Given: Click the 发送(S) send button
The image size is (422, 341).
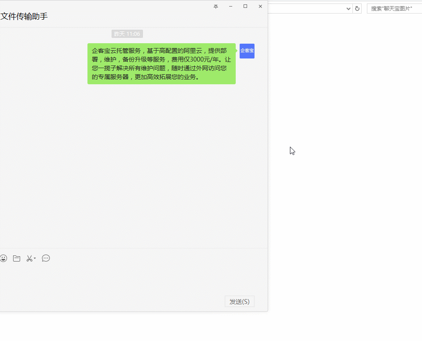Looking at the screenshot, I should [239, 301].
